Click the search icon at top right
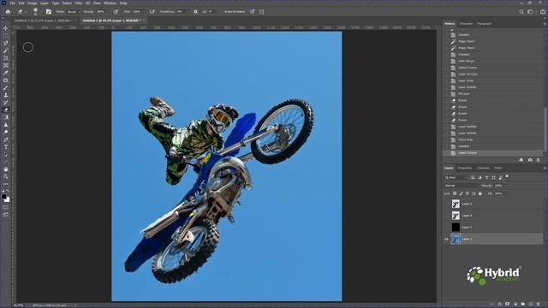Screen dimensions: 548x308 coord(521,11)
